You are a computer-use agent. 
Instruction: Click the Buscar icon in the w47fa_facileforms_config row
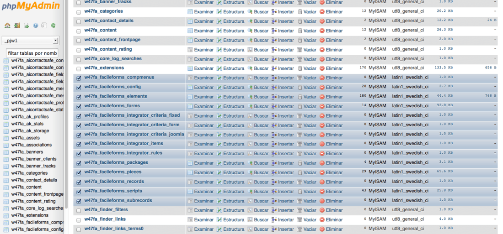(250, 88)
